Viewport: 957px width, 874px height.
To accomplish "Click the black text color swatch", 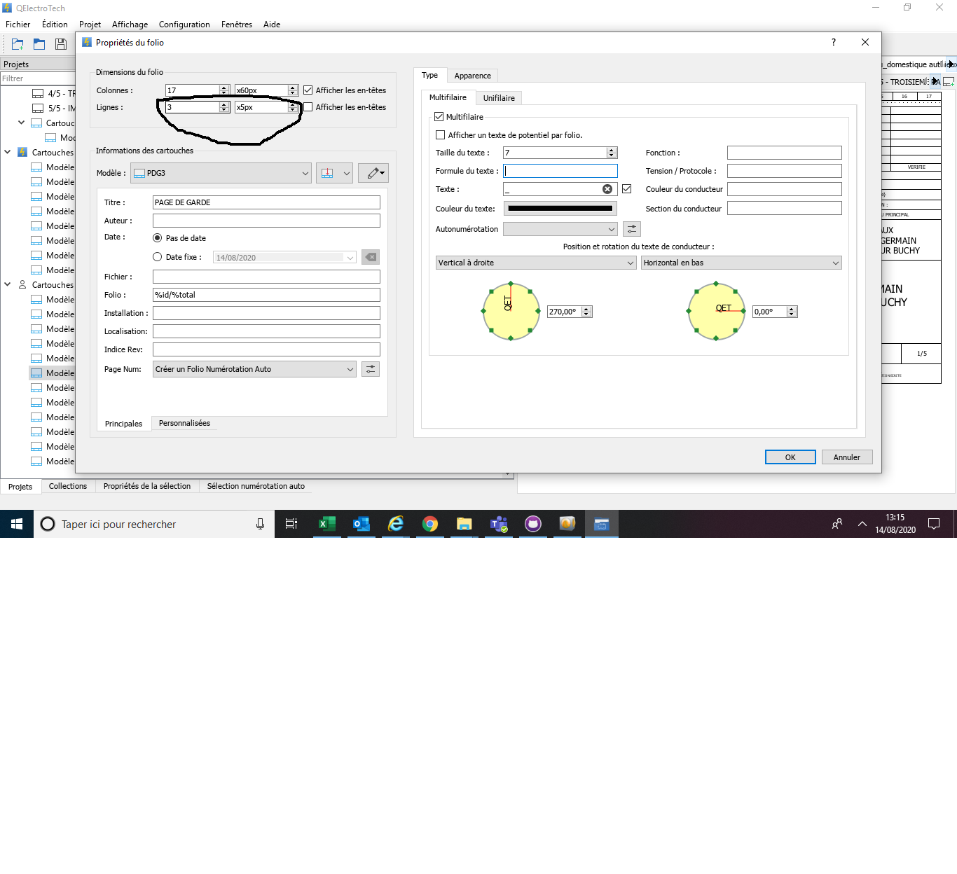I will tap(560, 208).
